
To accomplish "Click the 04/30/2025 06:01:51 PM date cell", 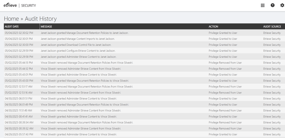I will [19, 99].
